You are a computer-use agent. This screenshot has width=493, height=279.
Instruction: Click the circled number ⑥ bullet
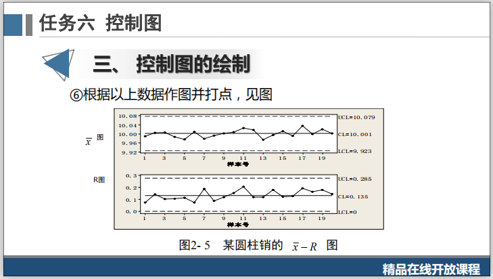76,95
